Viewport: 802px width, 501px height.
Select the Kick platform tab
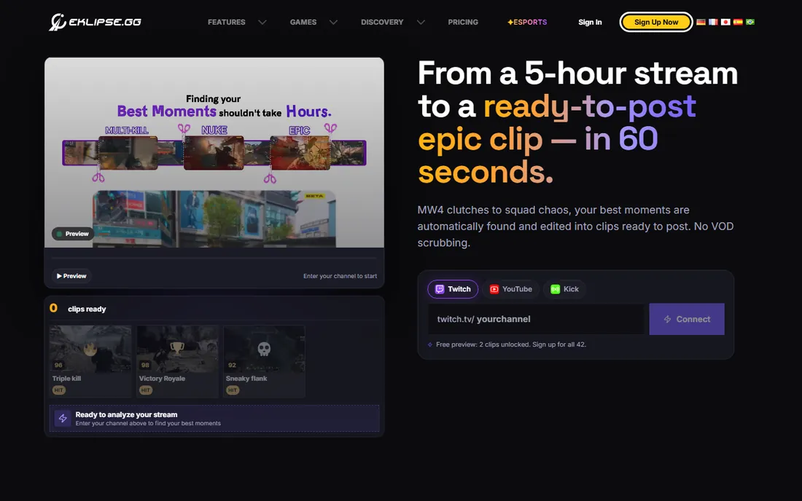(564, 289)
